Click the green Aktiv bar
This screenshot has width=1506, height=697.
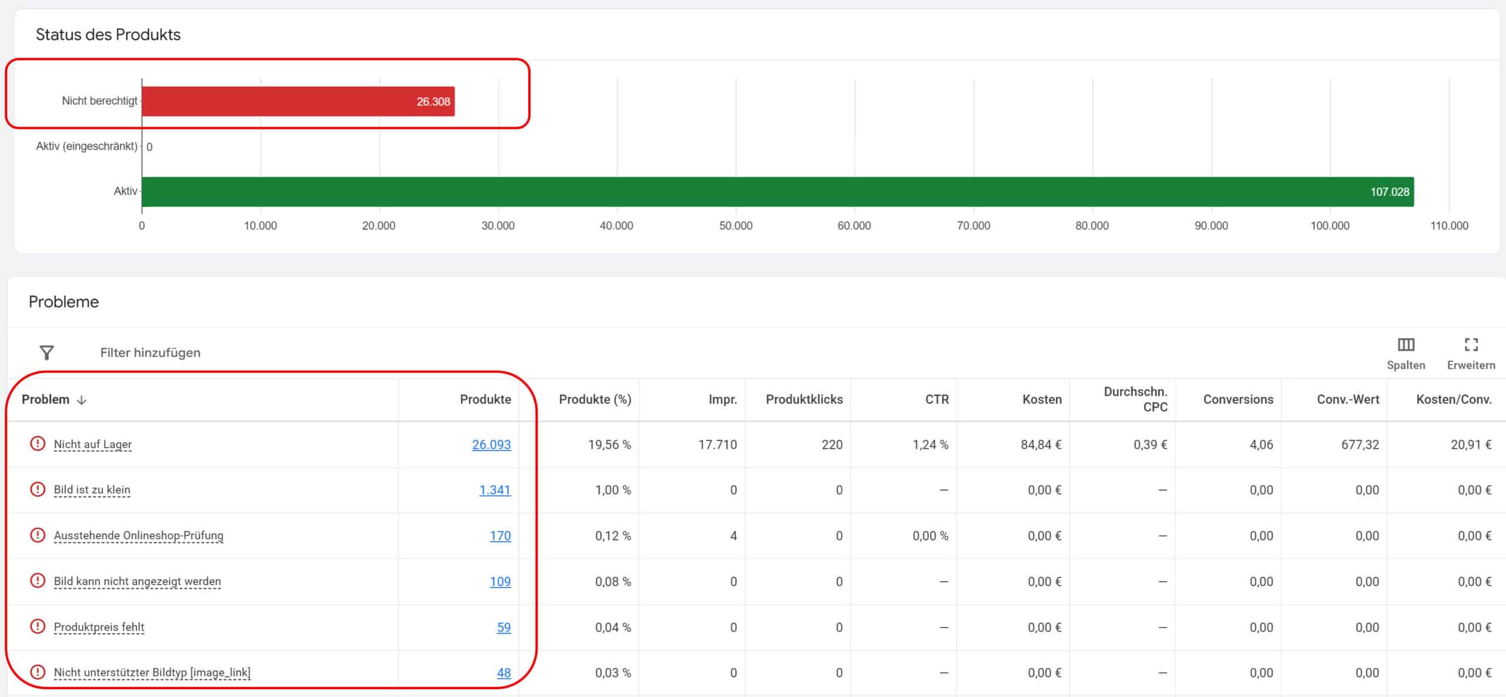[778, 192]
